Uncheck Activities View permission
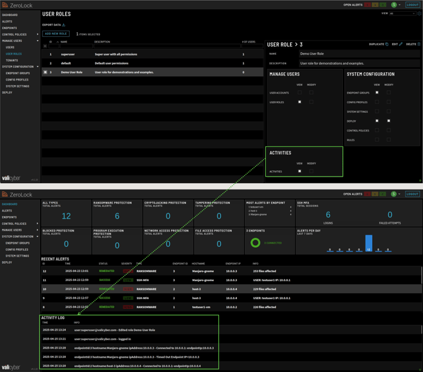Image resolution: width=423 pixels, height=372 pixels. point(300,171)
